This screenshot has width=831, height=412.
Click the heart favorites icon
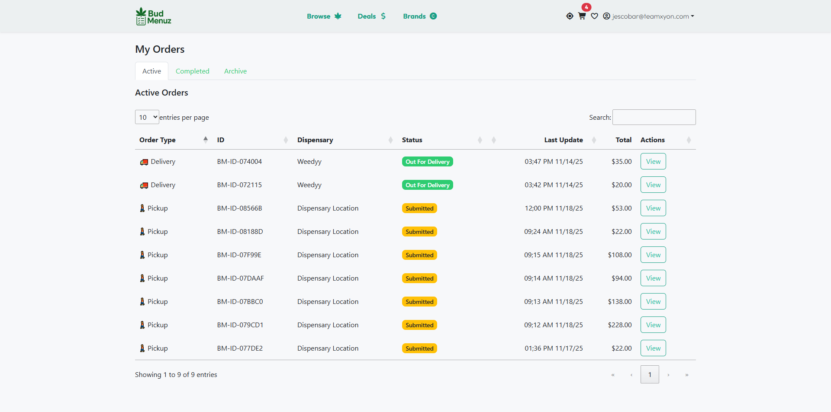click(594, 16)
